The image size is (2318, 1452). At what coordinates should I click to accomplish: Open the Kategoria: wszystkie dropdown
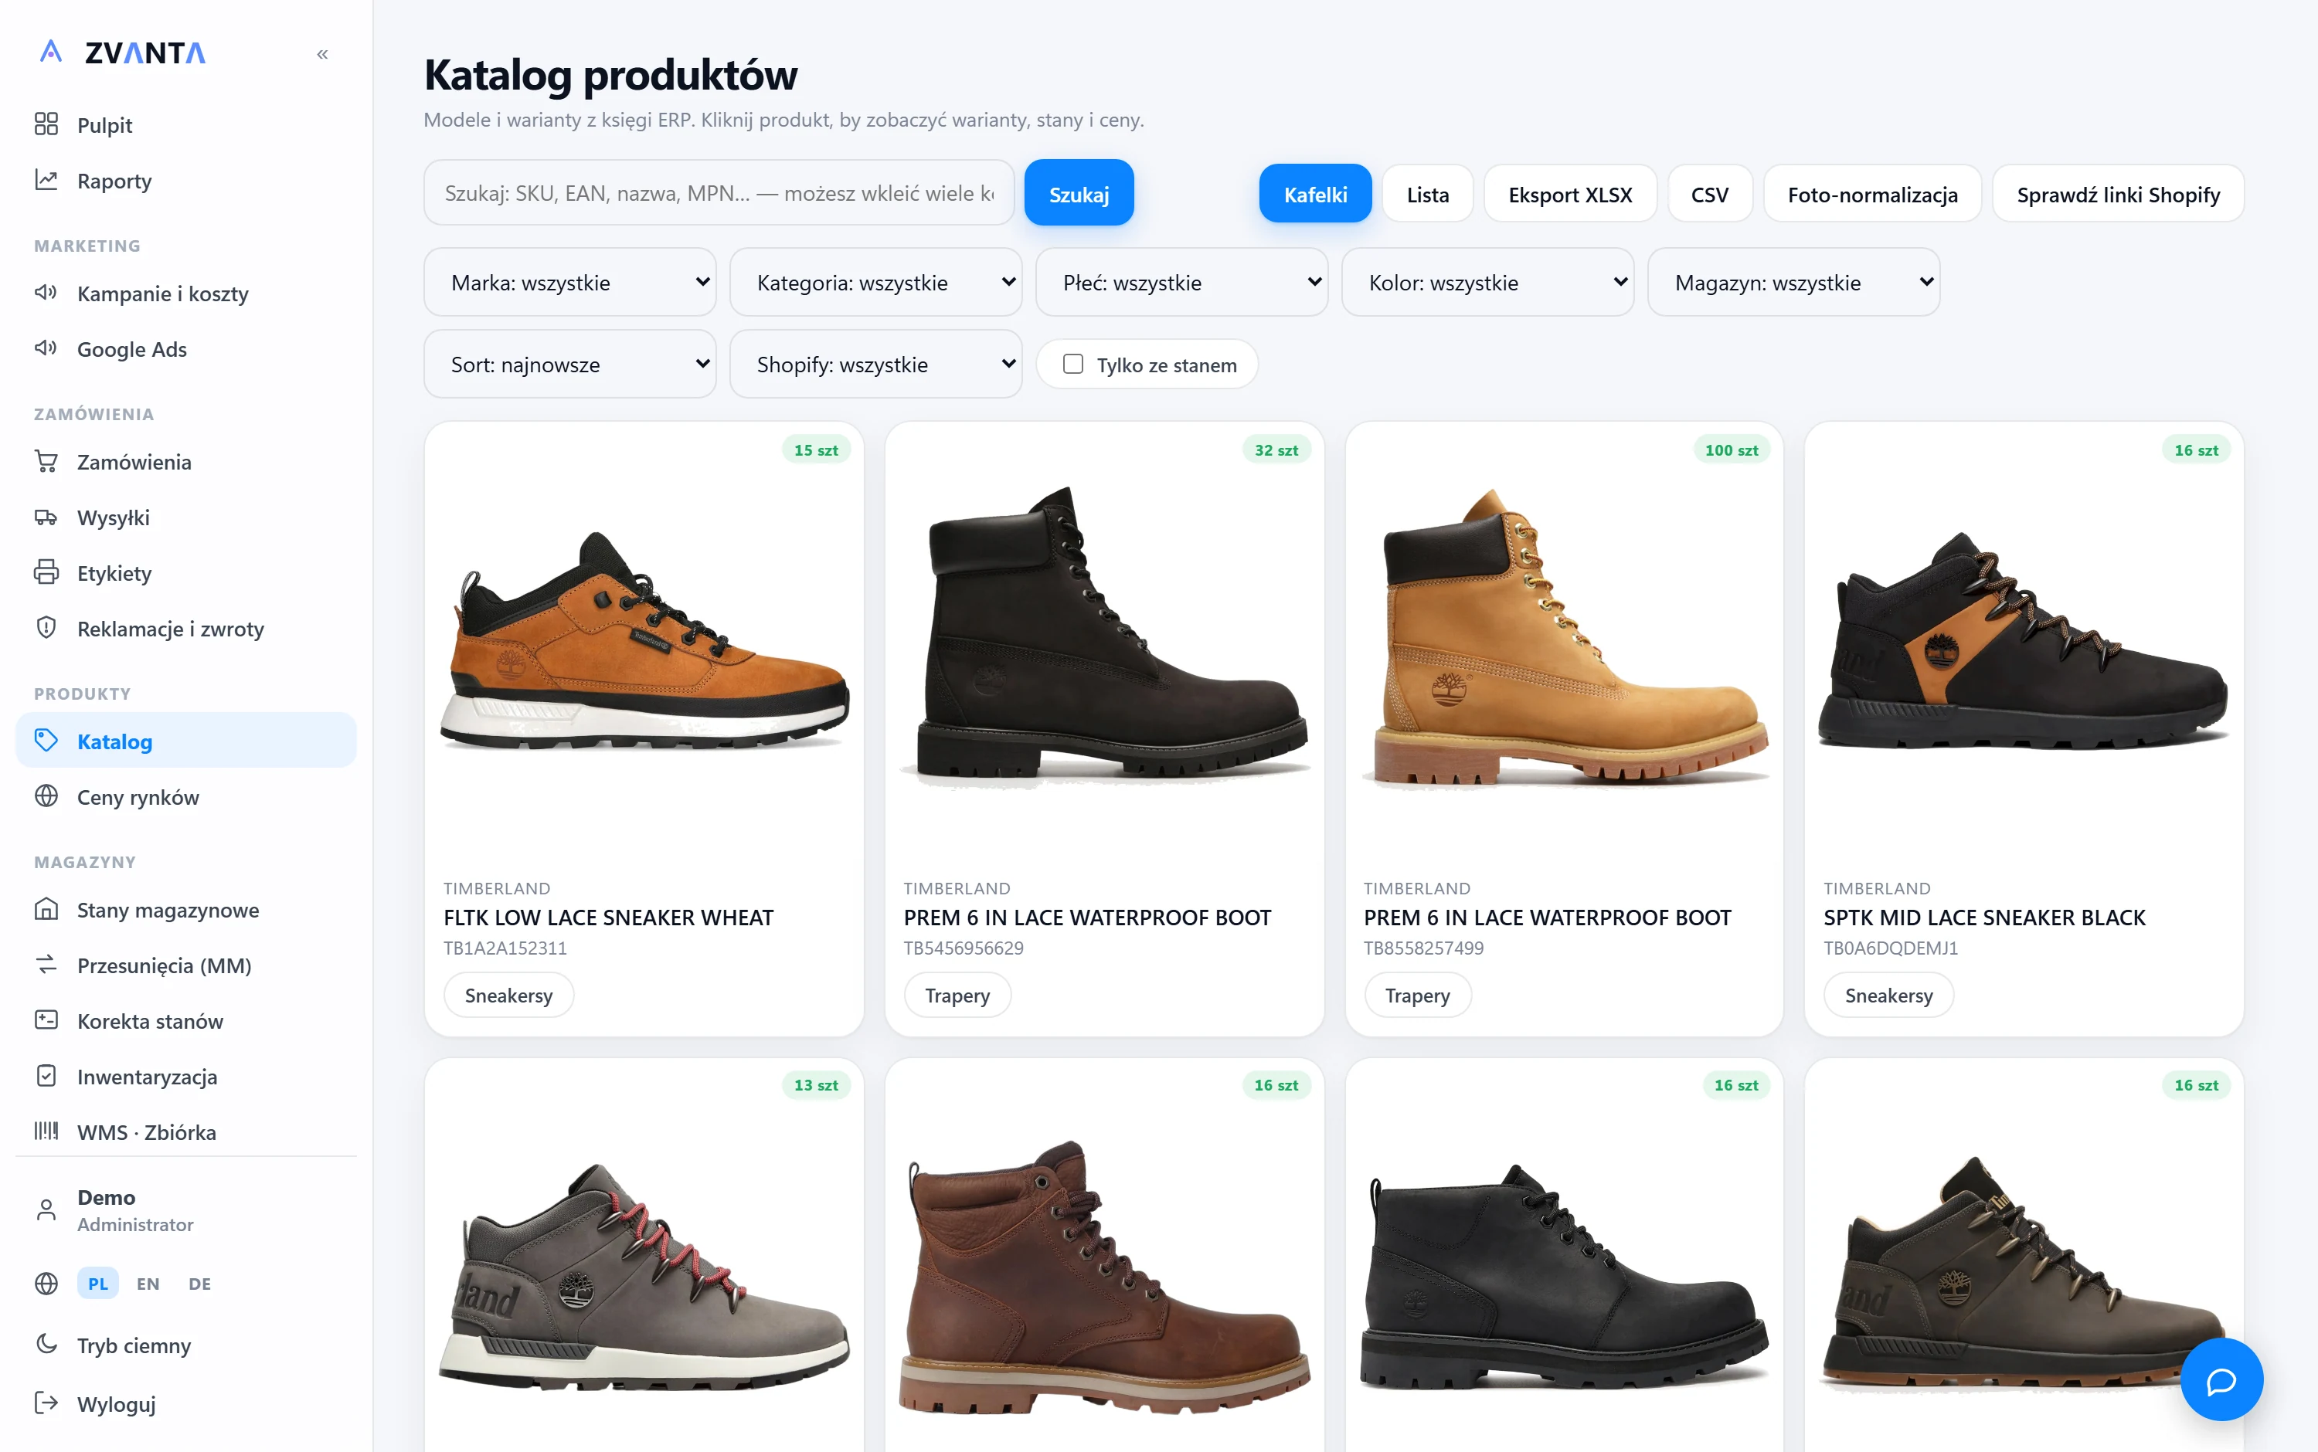(x=876, y=283)
